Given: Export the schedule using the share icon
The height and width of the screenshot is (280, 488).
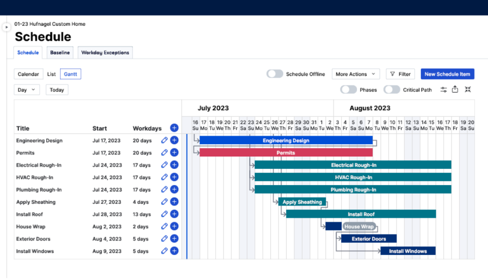Looking at the screenshot, I should tap(455, 89).
